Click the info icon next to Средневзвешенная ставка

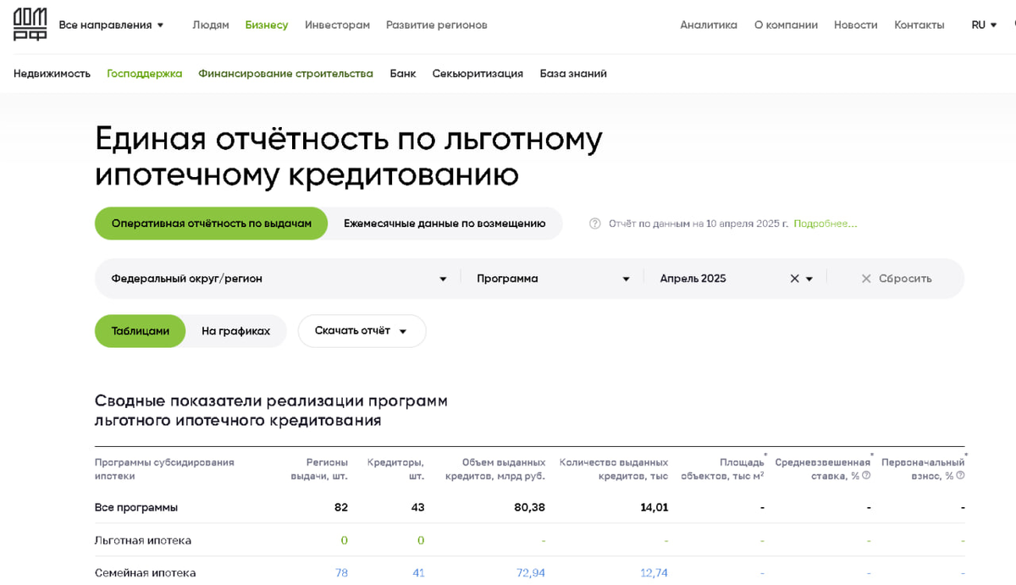[x=866, y=476]
